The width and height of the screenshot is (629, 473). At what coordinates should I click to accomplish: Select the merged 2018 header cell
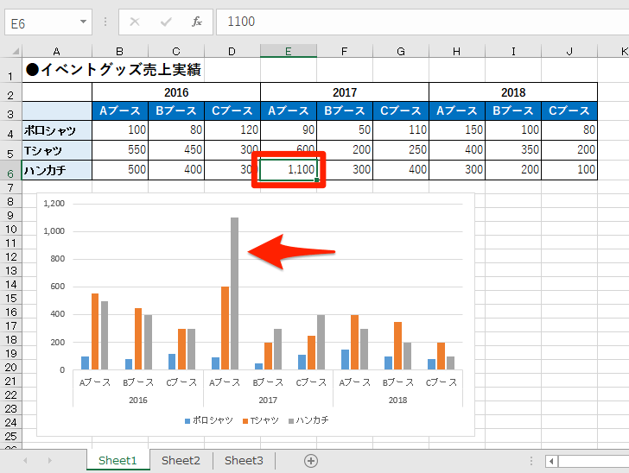513,92
